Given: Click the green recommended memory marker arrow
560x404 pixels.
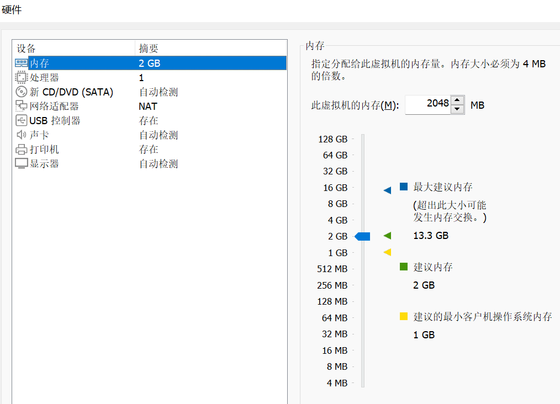Looking at the screenshot, I should point(387,236).
